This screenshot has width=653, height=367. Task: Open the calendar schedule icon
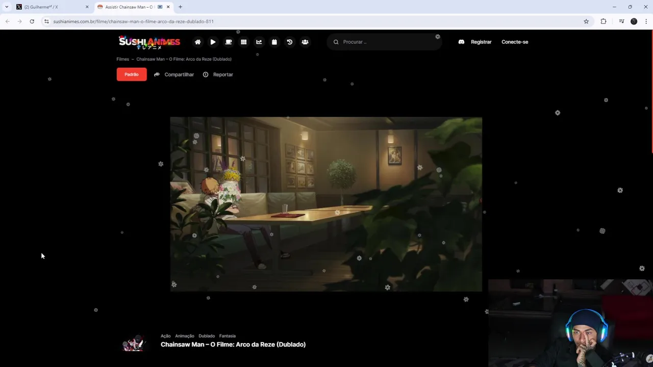click(x=274, y=42)
